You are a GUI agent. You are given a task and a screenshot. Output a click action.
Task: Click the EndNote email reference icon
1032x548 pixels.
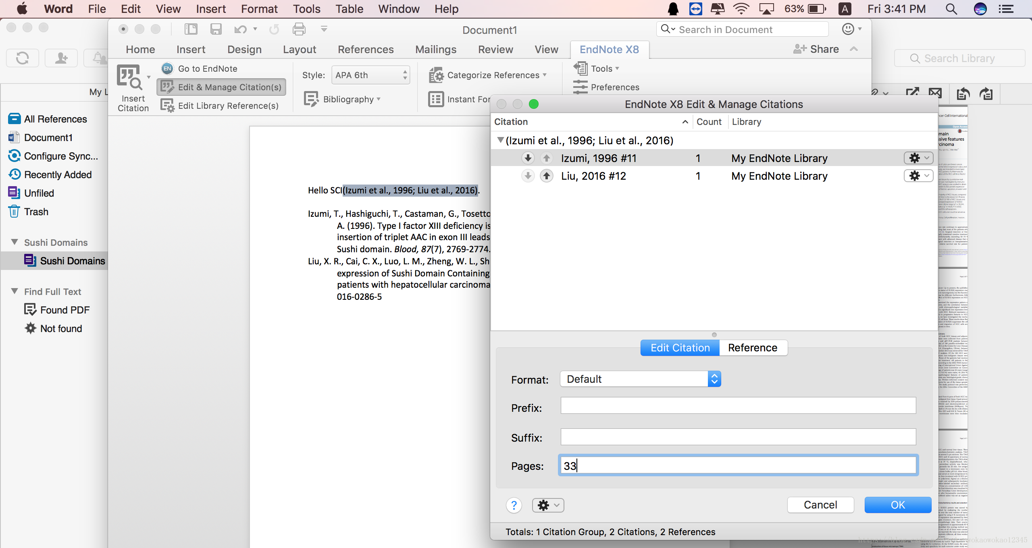pos(935,93)
